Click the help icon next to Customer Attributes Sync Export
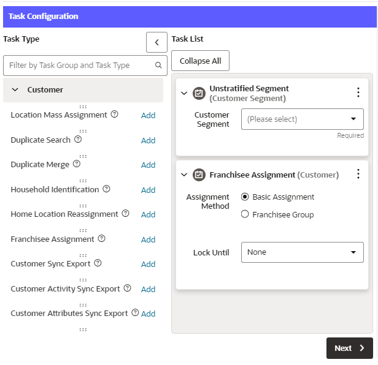 tap(135, 312)
